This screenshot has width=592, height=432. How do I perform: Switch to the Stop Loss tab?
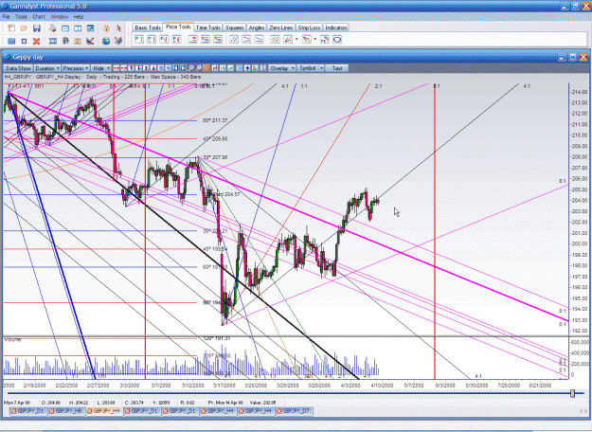(309, 27)
